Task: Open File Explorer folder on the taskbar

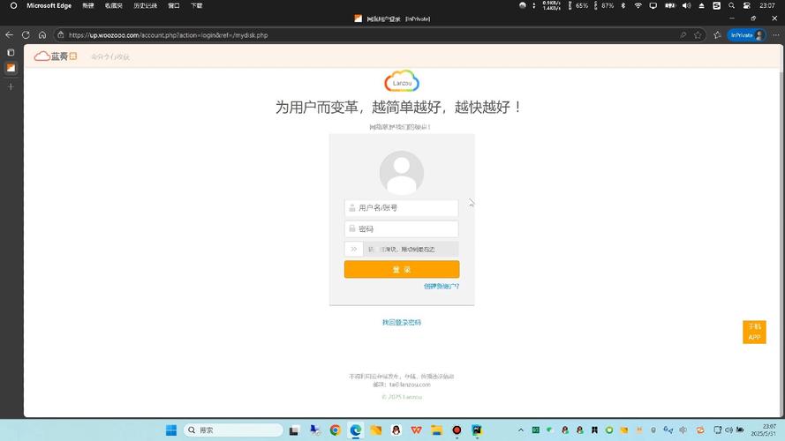Action: (436, 430)
